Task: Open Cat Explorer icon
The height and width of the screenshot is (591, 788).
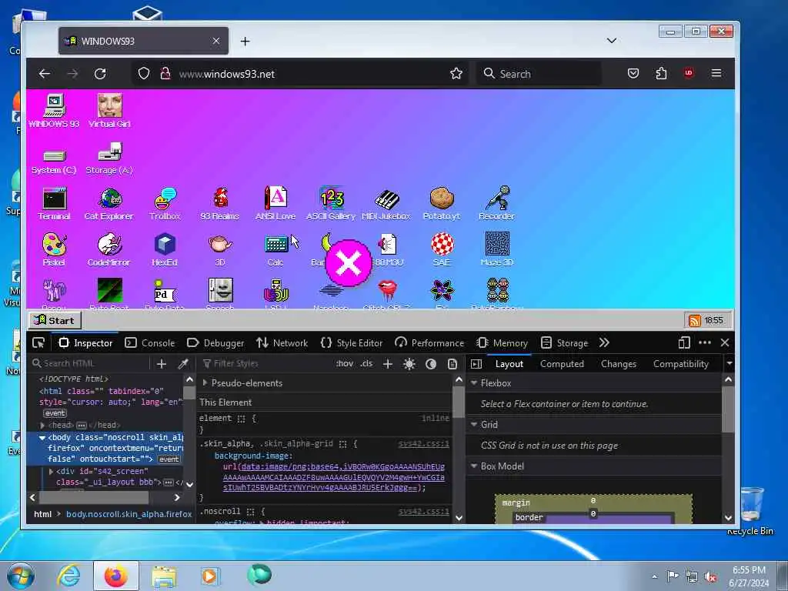Action: tap(109, 203)
